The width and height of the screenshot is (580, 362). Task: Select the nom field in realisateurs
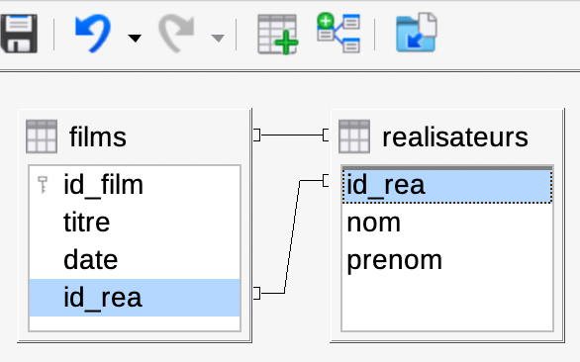(x=447, y=223)
